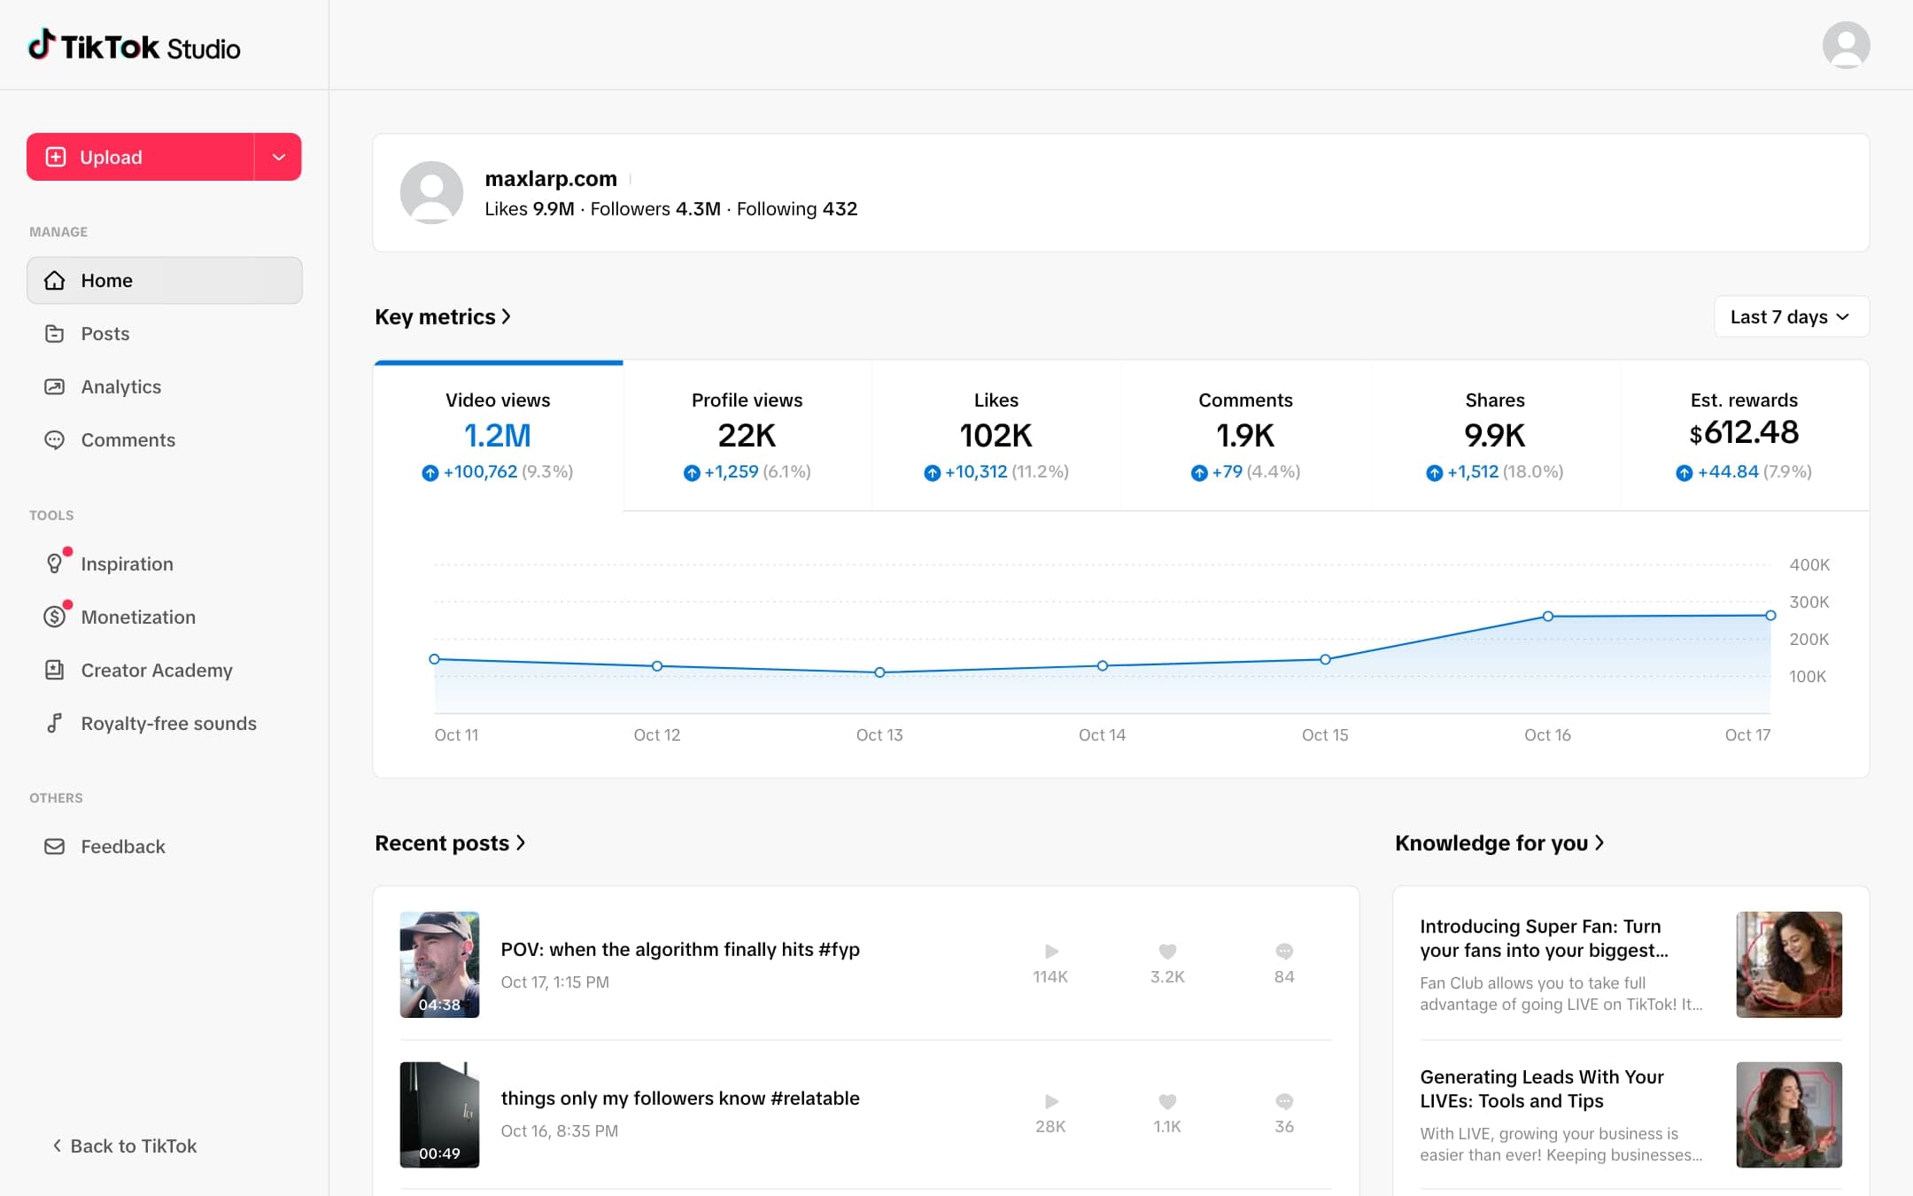Viewport: 1913px width, 1196px height.
Task: Select the Est. rewards metric tab
Action: coord(1744,435)
